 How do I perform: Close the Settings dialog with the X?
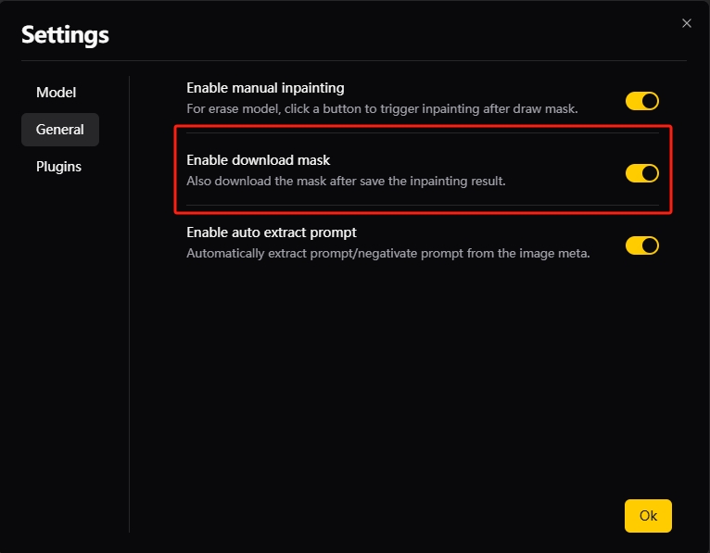coord(687,23)
